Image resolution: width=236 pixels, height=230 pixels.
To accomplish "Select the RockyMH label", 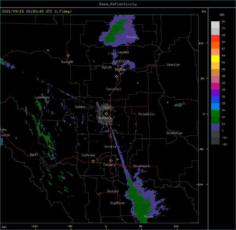I will tap(67, 62).
